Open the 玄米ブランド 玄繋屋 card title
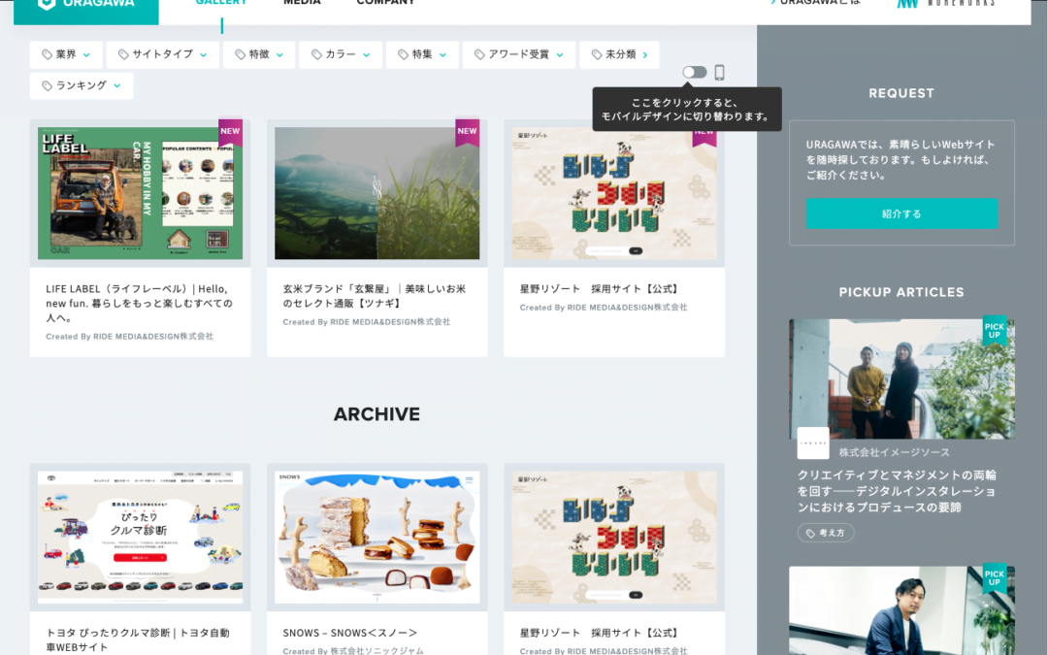Screen dimensions: 1048x655 point(375,295)
